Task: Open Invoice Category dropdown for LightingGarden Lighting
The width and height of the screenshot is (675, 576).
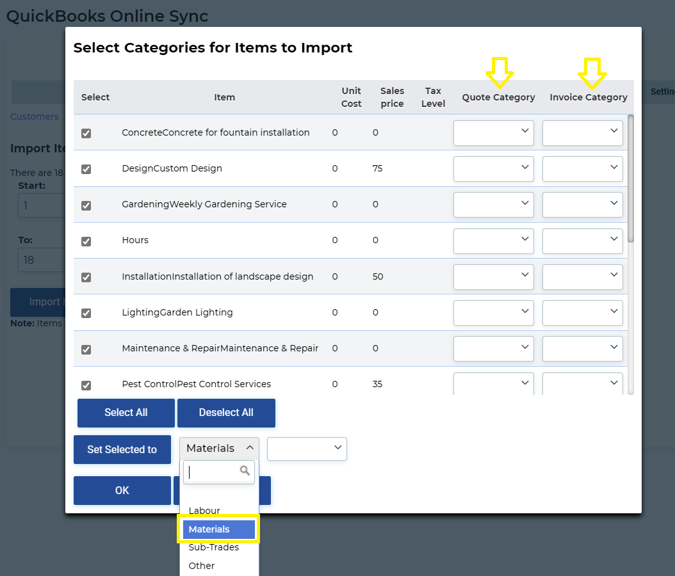Action: click(x=582, y=313)
